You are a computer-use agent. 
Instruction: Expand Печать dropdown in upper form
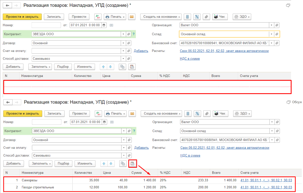click(115, 17)
